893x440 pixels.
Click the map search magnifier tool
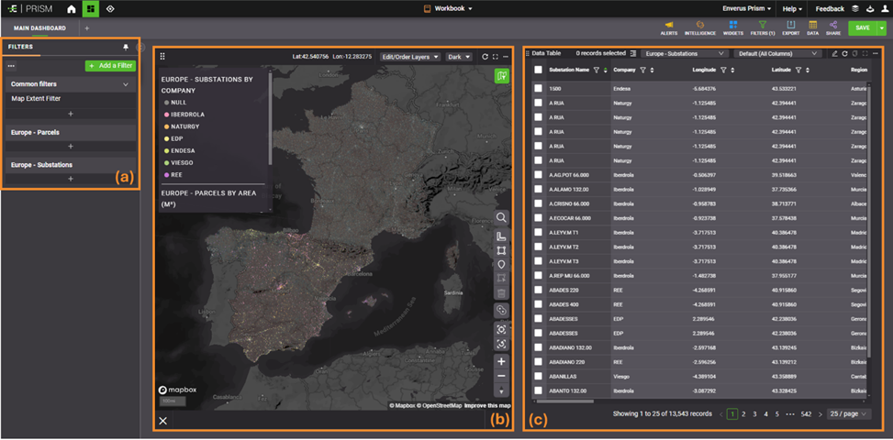click(x=501, y=218)
